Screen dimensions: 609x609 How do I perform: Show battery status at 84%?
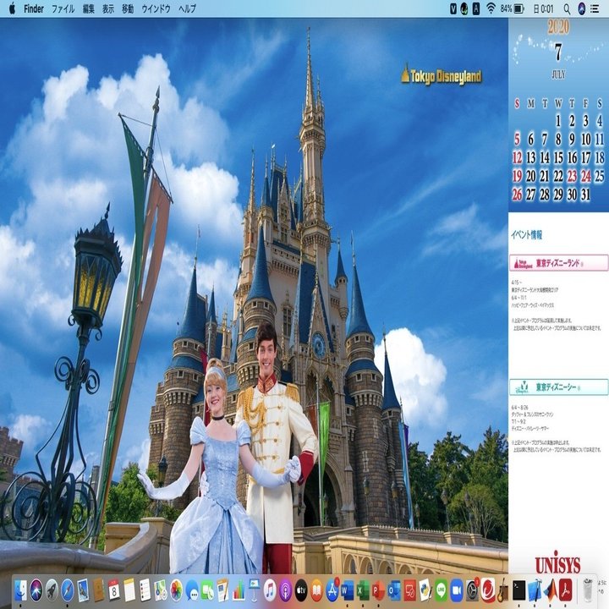tap(512, 8)
